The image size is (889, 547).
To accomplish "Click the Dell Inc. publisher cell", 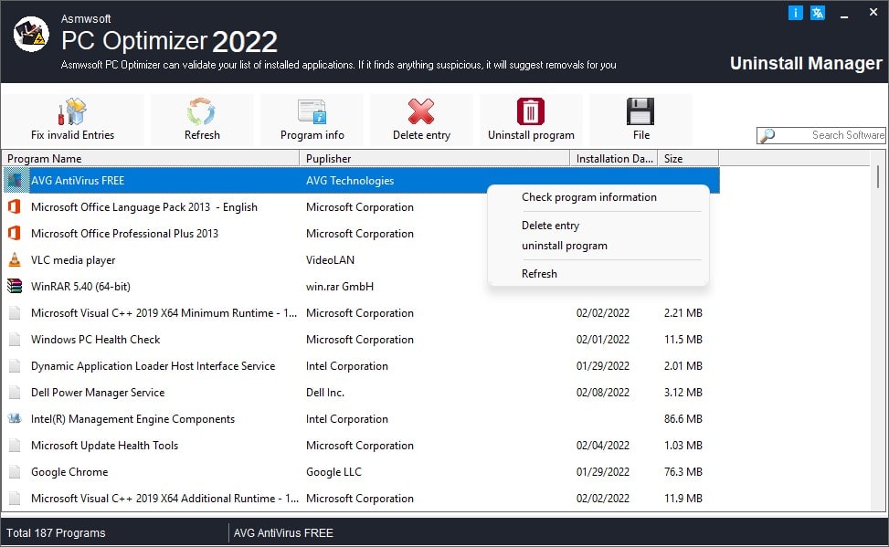I will (325, 393).
